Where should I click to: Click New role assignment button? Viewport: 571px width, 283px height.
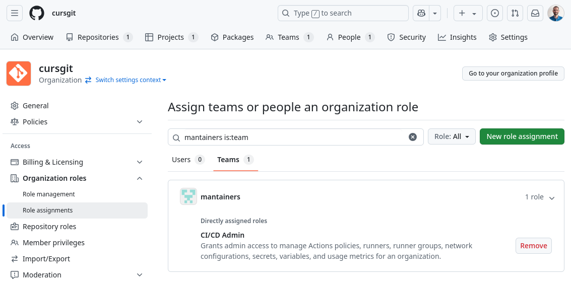[522, 136]
